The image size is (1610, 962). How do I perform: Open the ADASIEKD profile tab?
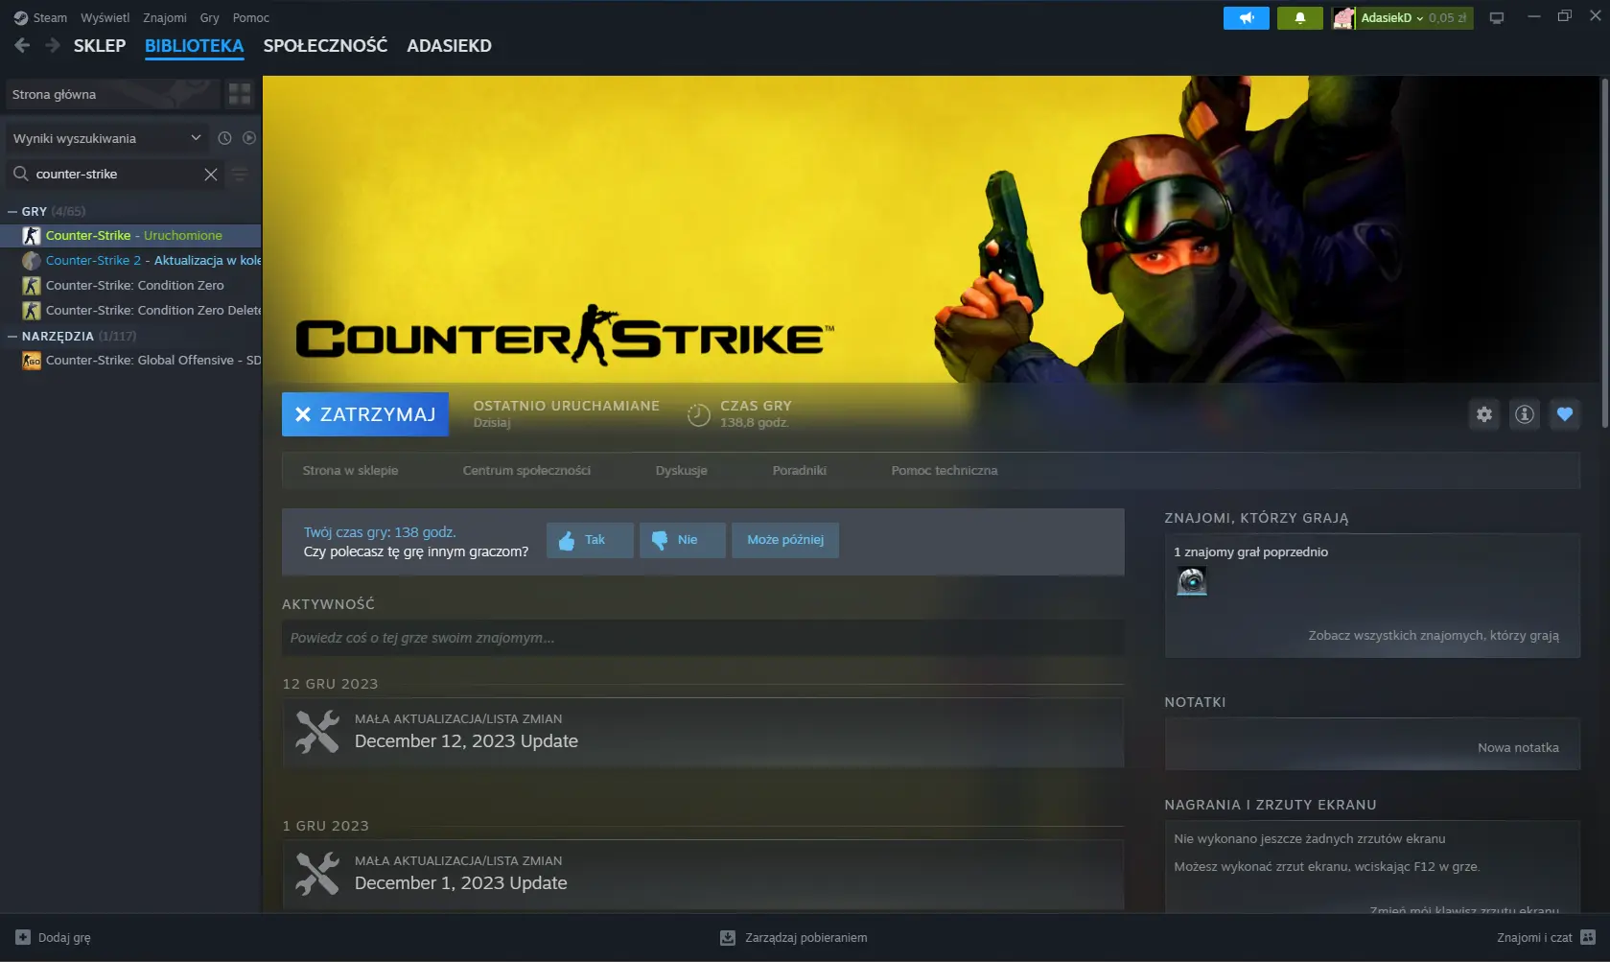click(450, 46)
